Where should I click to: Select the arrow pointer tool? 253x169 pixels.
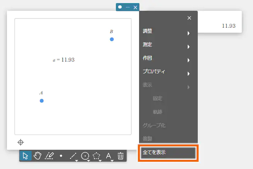coord(25,156)
